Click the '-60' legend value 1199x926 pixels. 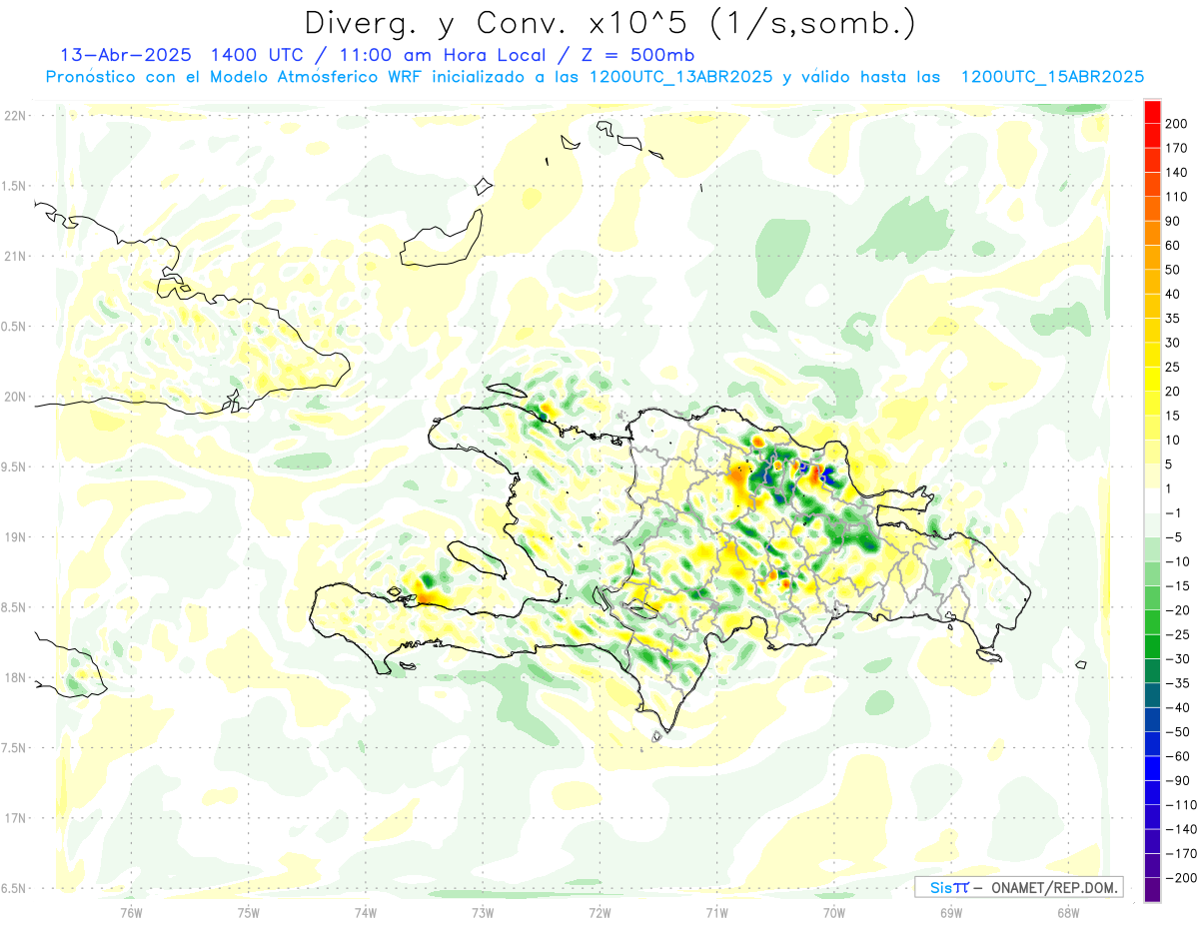point(1180,756)
